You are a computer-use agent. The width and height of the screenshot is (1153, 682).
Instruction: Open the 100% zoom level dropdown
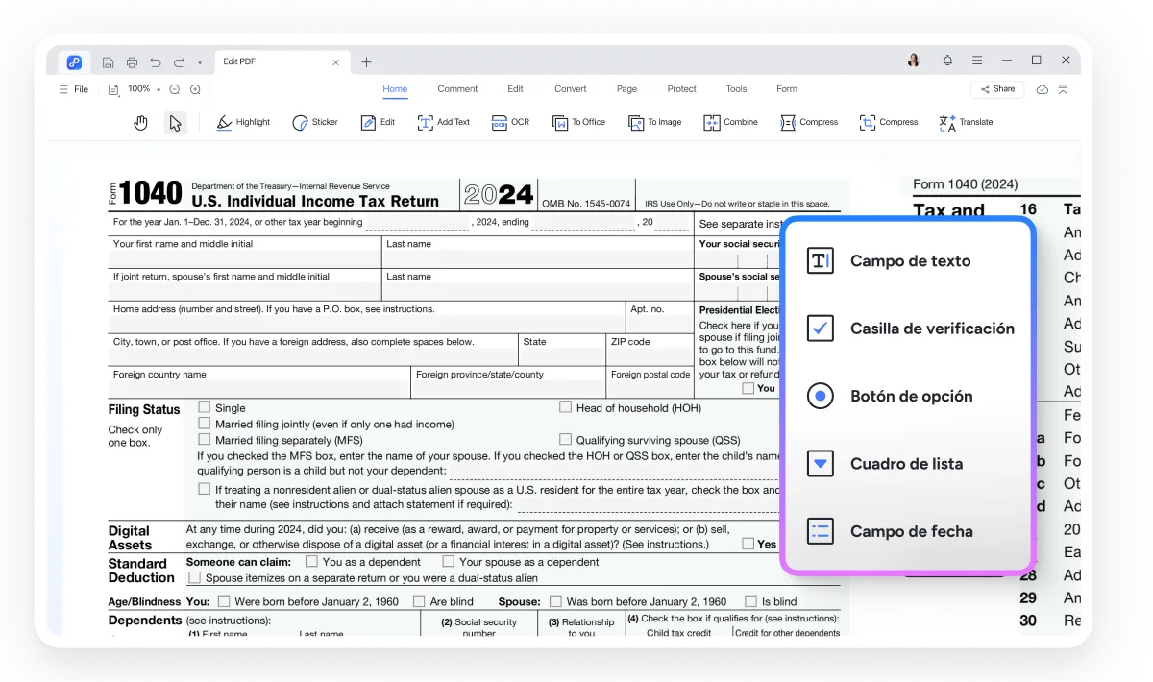[x=140, y=88]
